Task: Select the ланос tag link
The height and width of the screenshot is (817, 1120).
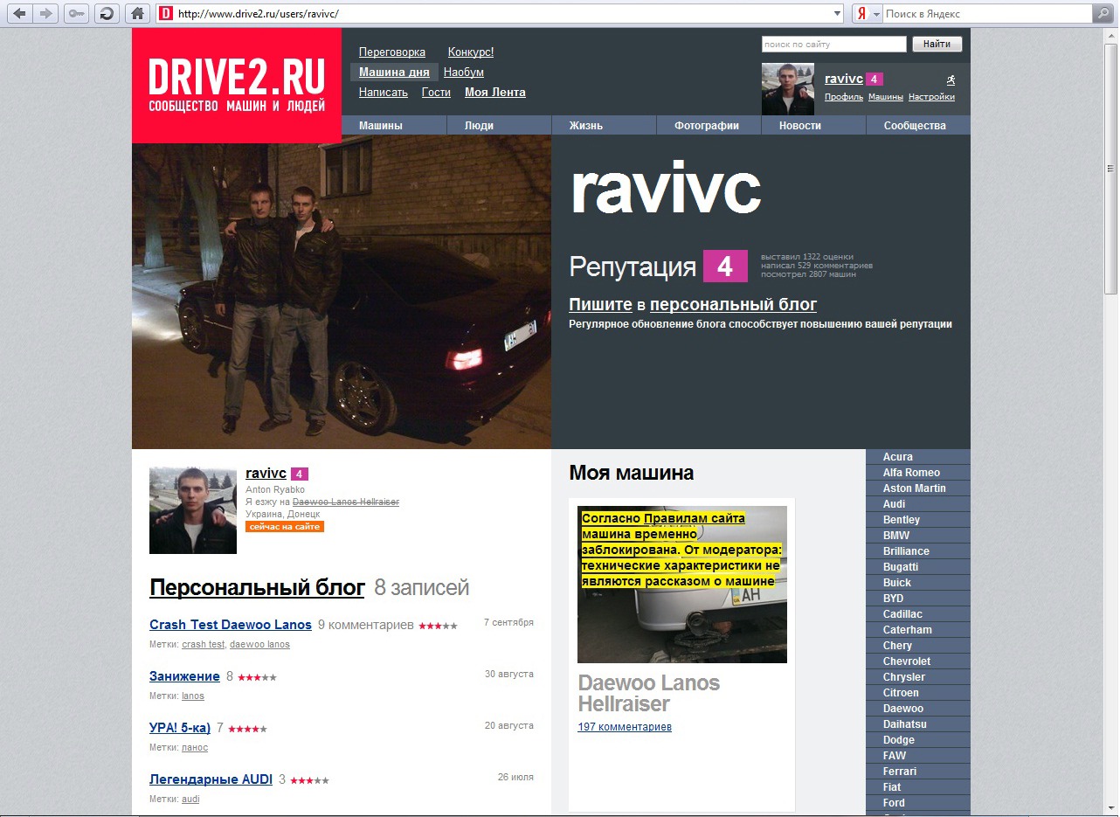Action: (x=195, y=748)
